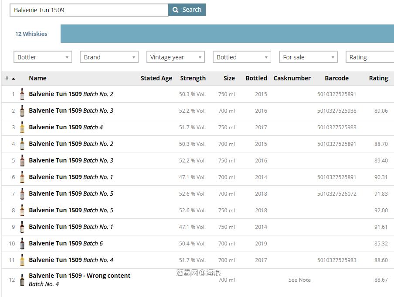Open row 4 Balvenie Tun 1509 Batch No. 2
Image resolution: width=394 pixels, height=297 pixels.
(x=71, y=144)
